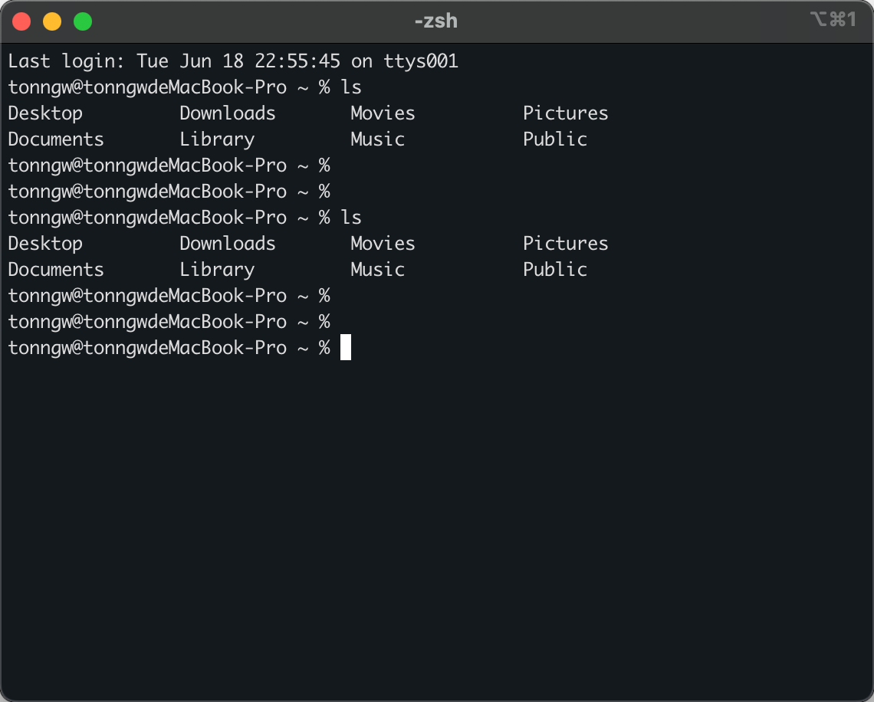Click "Public" in the second ls output
The image size is (874, 702).
tap(555, 270)
